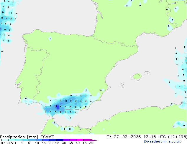Click the legend label "0.5"
Screen dimensions: 187x144
pos(10,143)
